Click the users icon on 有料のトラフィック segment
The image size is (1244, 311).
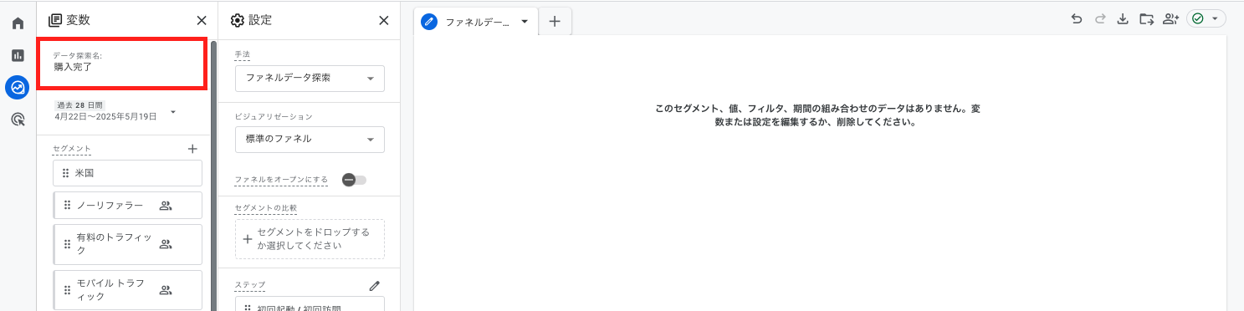pyautogui.click(x=165, y=244)
